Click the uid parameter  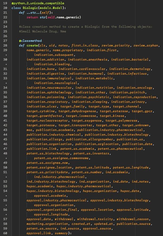tap(52, 46)
